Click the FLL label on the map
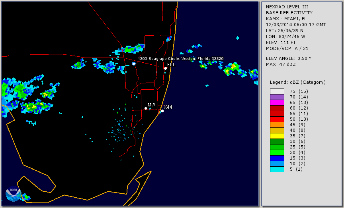The width and height of the screenshot is (344, 208). coord(171,65)
